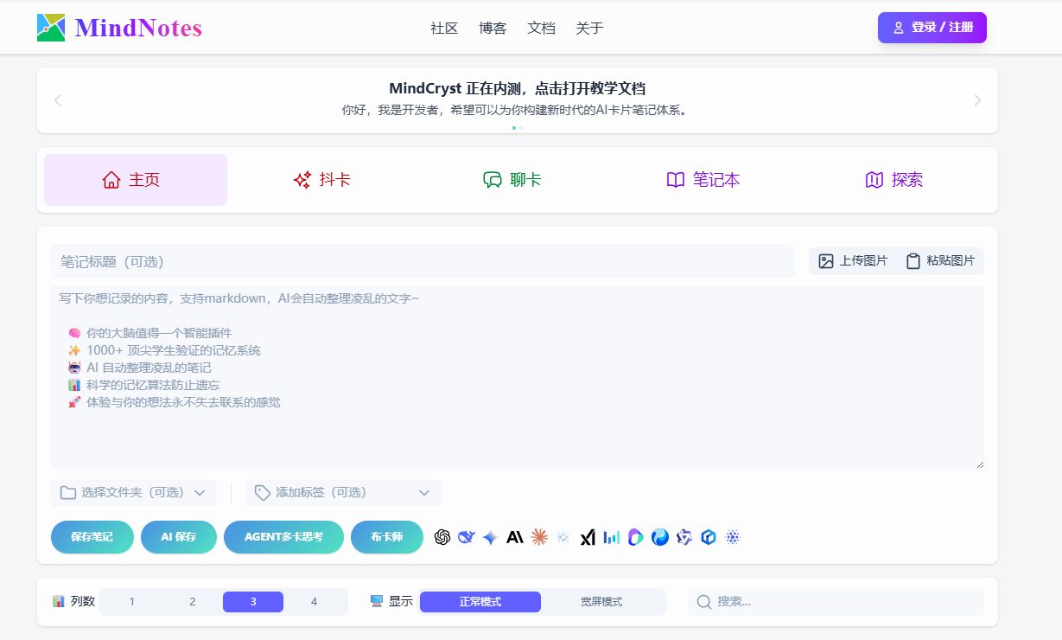Open the 添加标签 dropdown
This screenshot has height=640, width=1062.
pyautogui.click(x=343, y=493)
